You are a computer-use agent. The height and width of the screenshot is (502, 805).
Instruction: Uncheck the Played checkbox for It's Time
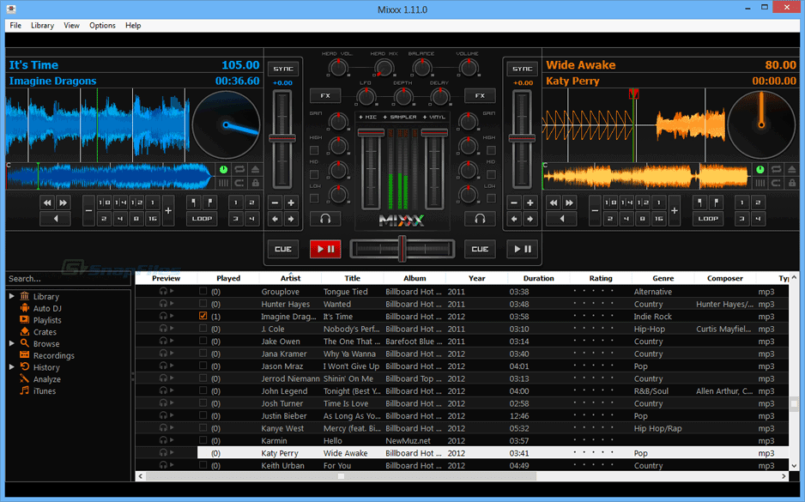click(203, 316)
